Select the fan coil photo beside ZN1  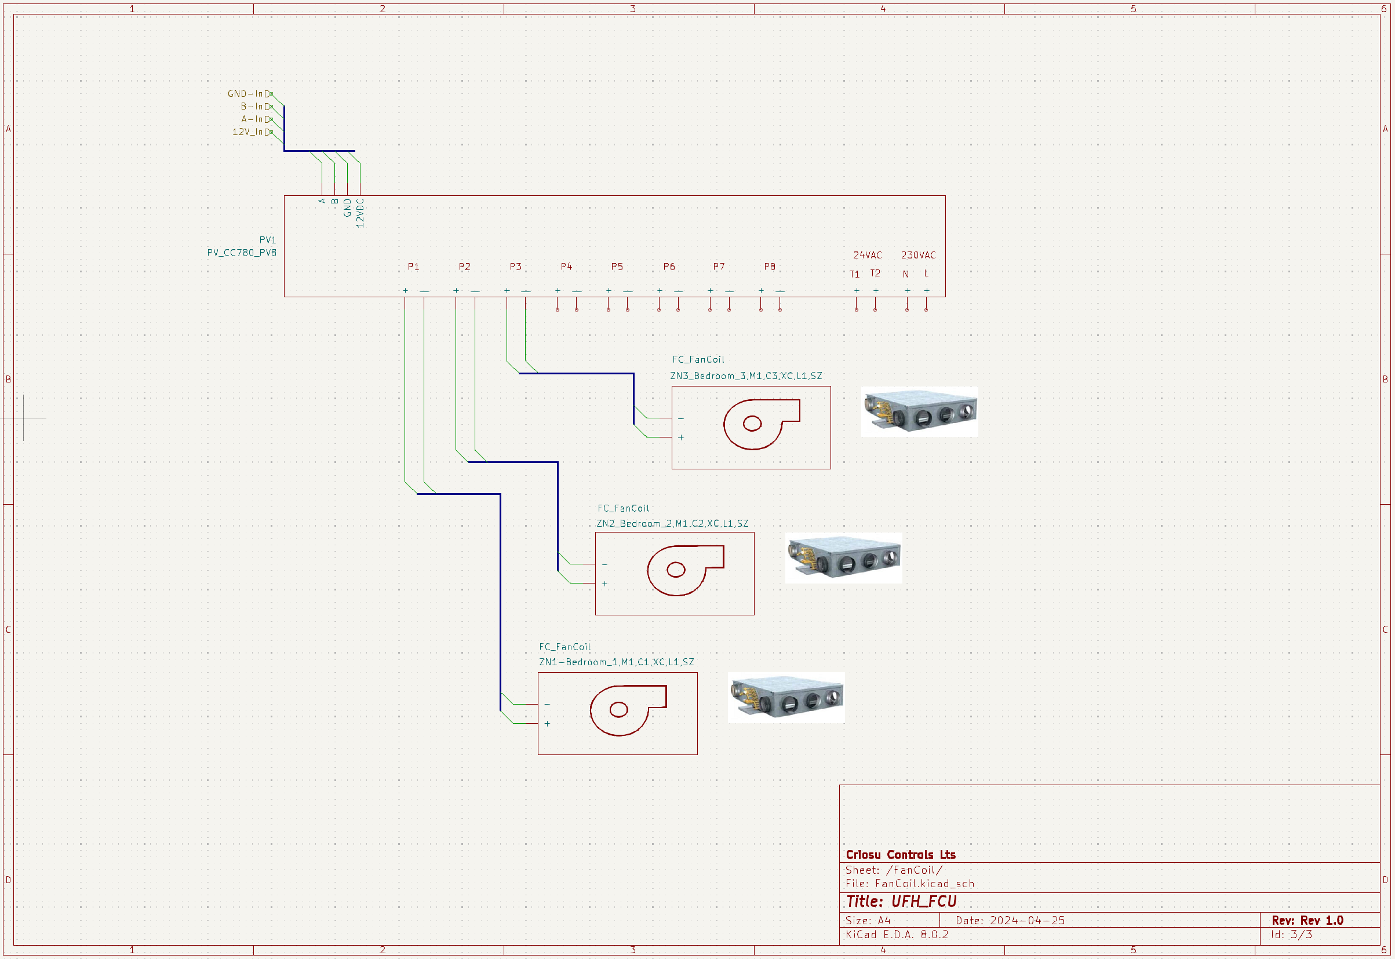[x=786, y=697]
